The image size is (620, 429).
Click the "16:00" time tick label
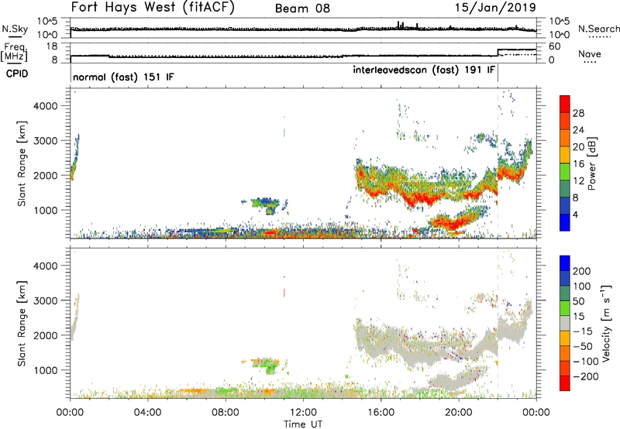point(381,413)
